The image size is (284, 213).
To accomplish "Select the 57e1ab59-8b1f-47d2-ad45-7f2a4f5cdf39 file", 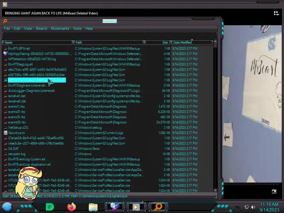I will coord(36,138).
